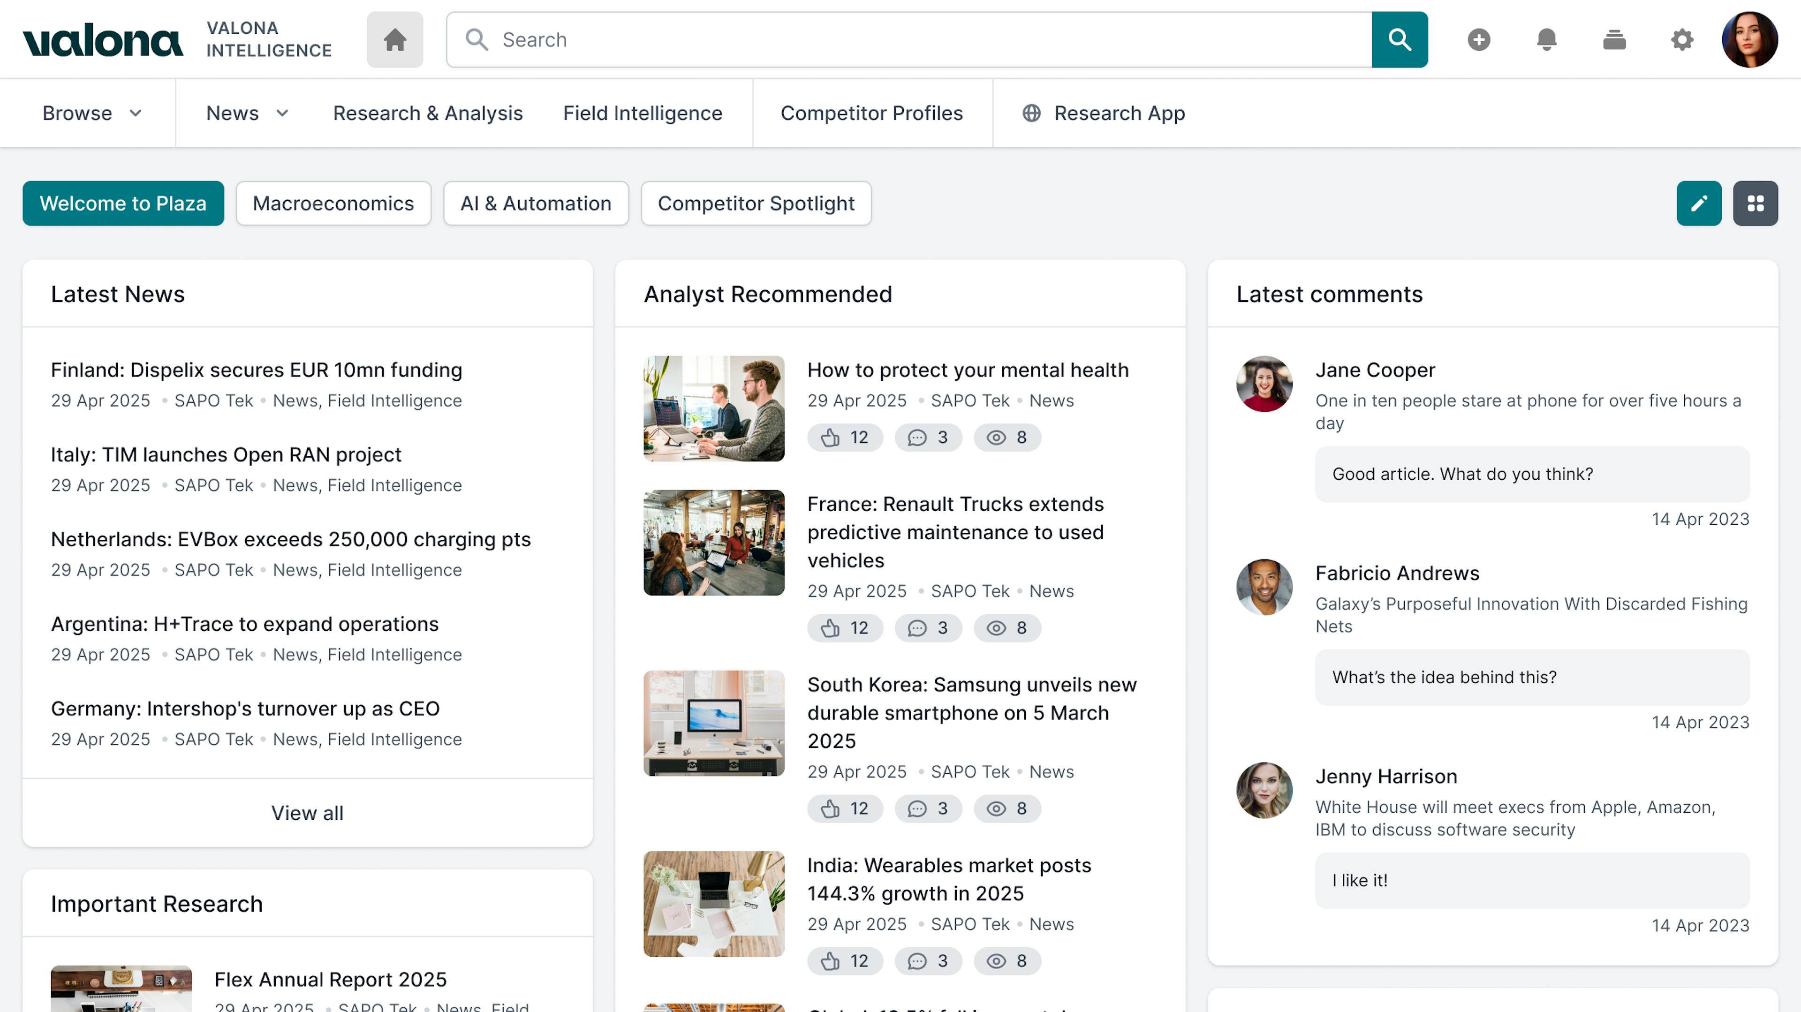Click the pencil edit dashboard button
The width and height of the screenshot is (1801, 1012).
pos(1698,204)
